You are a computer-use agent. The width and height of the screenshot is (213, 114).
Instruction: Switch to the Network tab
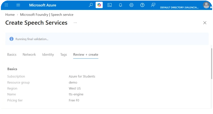click(29, 54)
